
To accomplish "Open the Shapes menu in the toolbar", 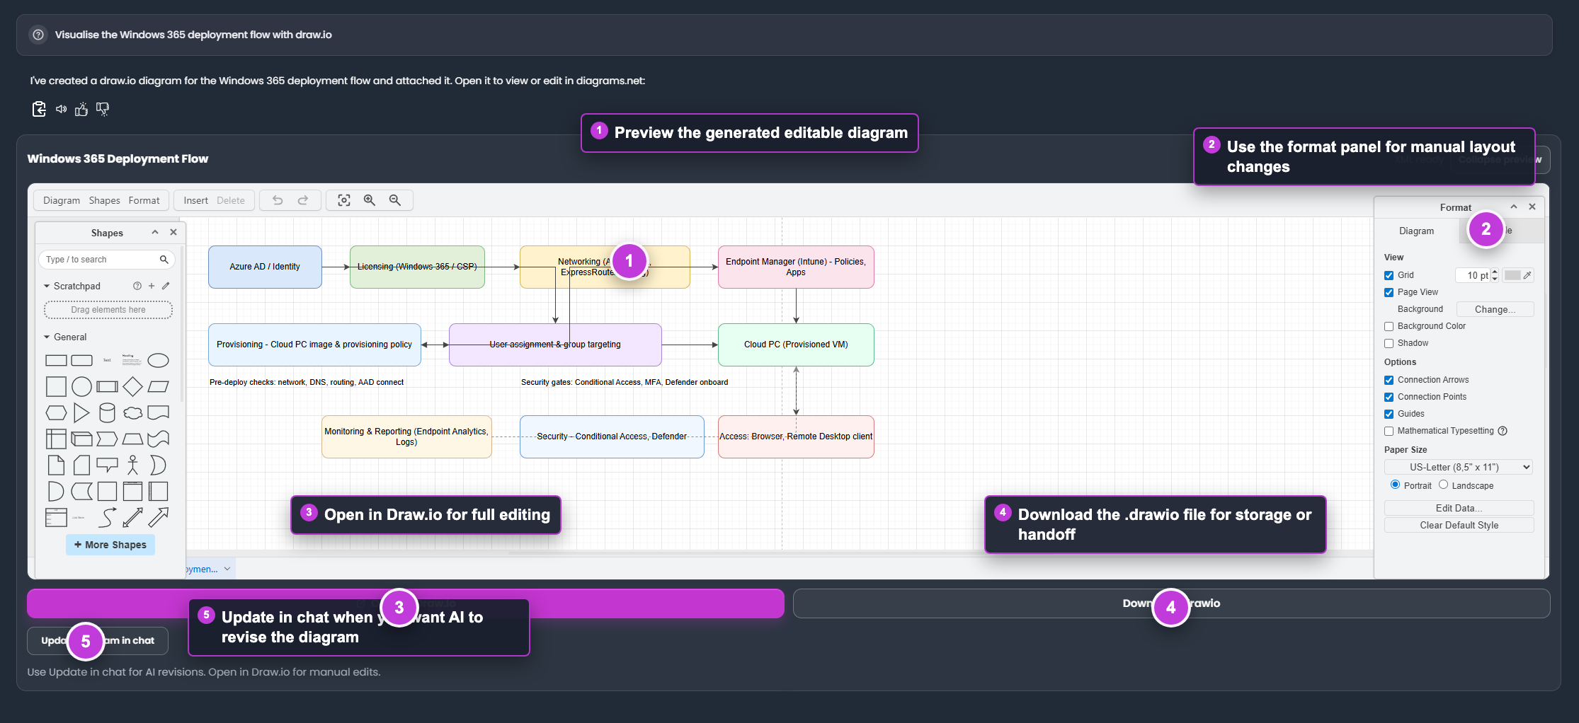I will pos(104,200).
